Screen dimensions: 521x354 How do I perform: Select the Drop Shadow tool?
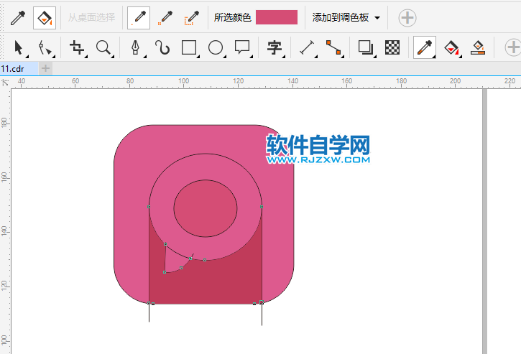(x=366, y=48)
